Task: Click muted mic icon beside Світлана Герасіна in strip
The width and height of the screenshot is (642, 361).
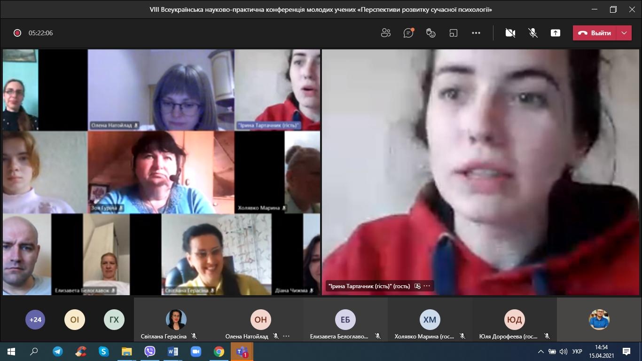Action: pos(194,337)
